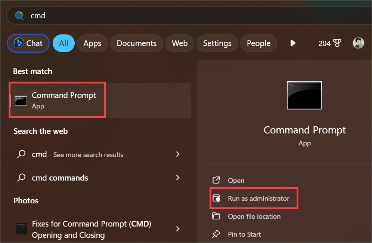The image size is (372, 243).
Task: Click the Open action for Command Prompt
Action: (x=236, y=180)
